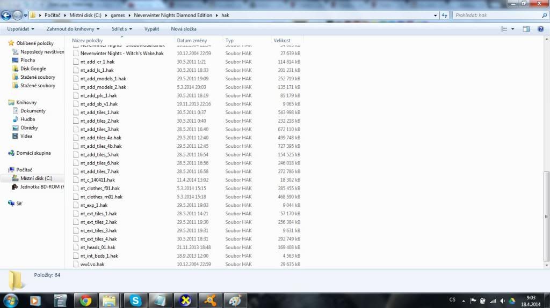Open the address bar history dropdown arrow

(435, 16)
